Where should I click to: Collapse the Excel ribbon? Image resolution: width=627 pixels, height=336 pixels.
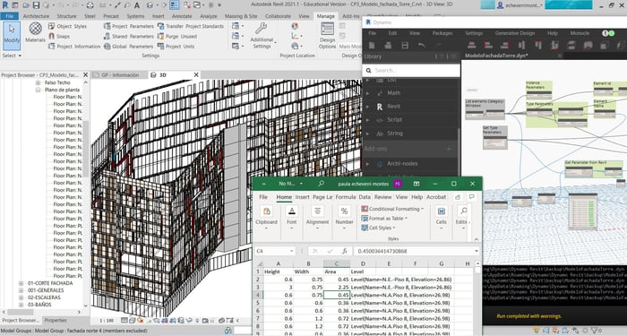coord(477,239)
